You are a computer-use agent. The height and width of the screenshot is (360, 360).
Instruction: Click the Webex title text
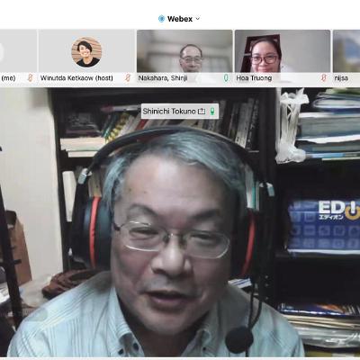click(180, 19)
